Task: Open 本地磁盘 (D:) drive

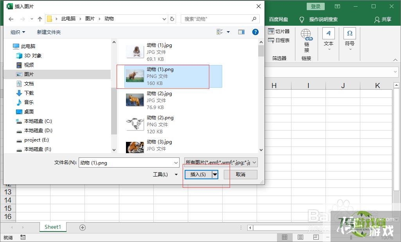Action: 34,131
